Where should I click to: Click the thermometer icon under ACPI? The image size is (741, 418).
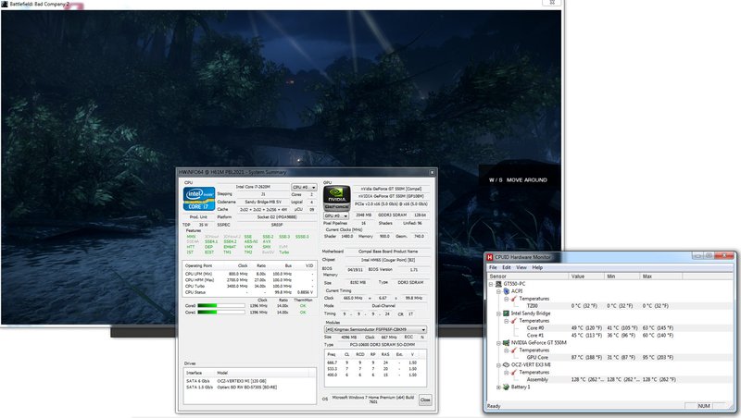(514, 299)
